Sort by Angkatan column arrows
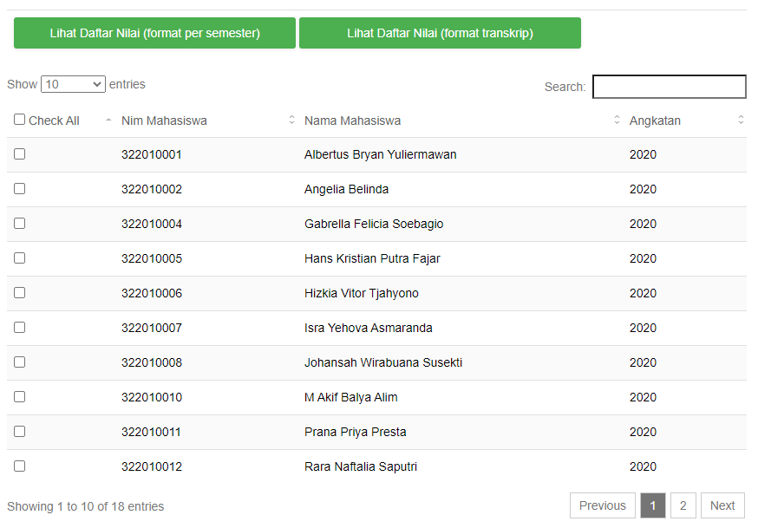This screenshot has height=528, width=758. coord(741,120)
